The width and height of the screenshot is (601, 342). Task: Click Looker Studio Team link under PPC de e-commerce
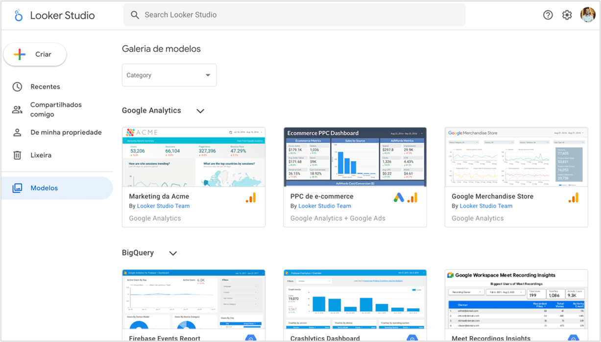click(x=324, y=206)
